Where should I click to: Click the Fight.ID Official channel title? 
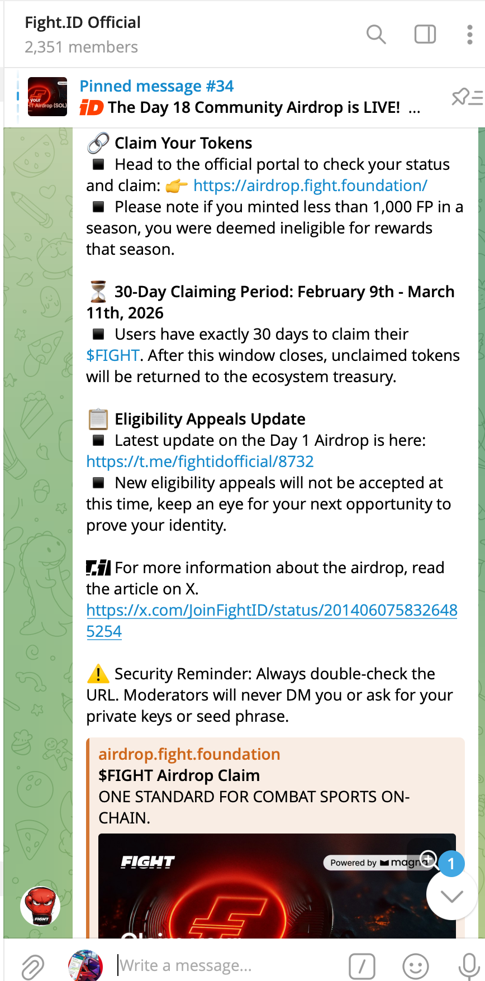click(82, 22)
